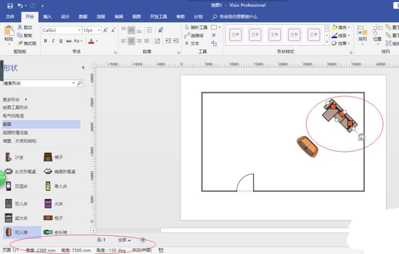Toggle bold formatting
Image resolution: width=399 pixels, height=254 pixels.
tap(46, 41)
